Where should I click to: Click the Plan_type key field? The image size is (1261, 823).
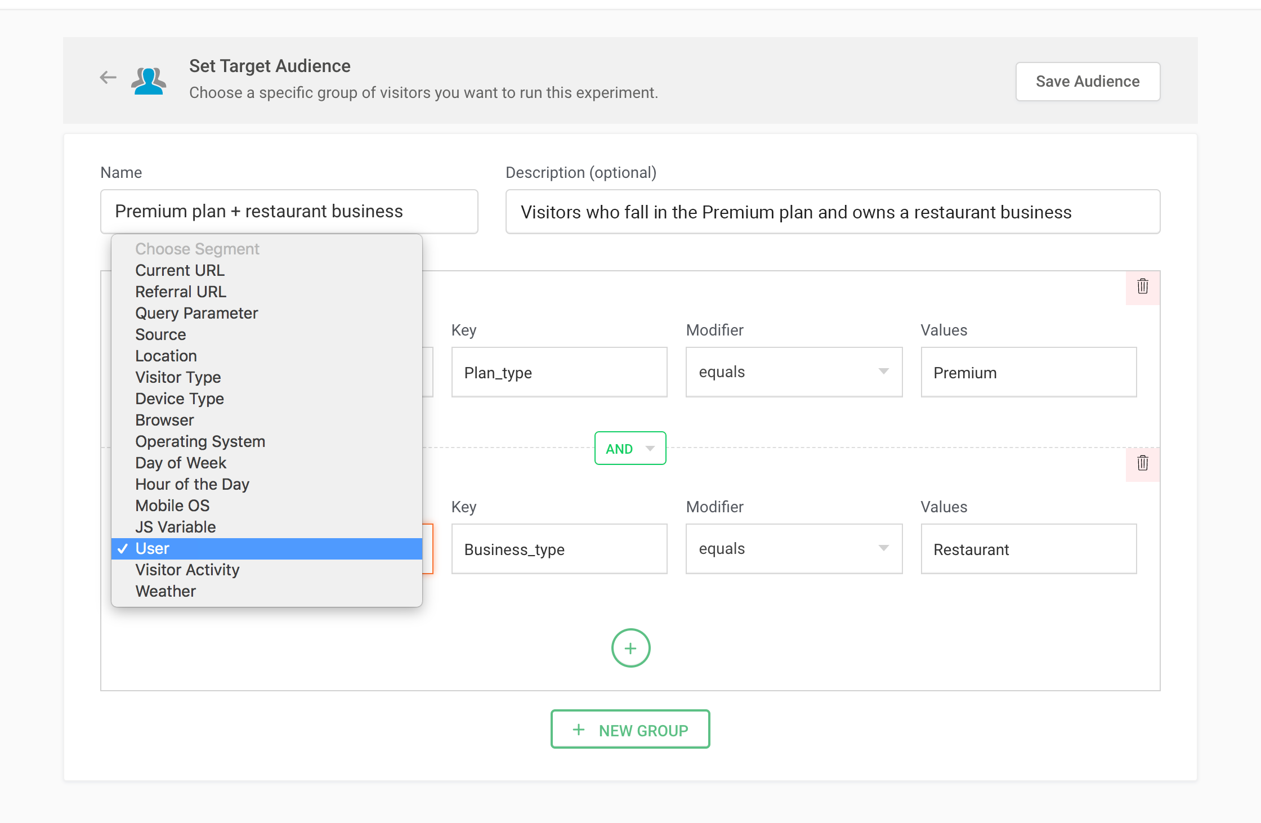coord(559,372)
